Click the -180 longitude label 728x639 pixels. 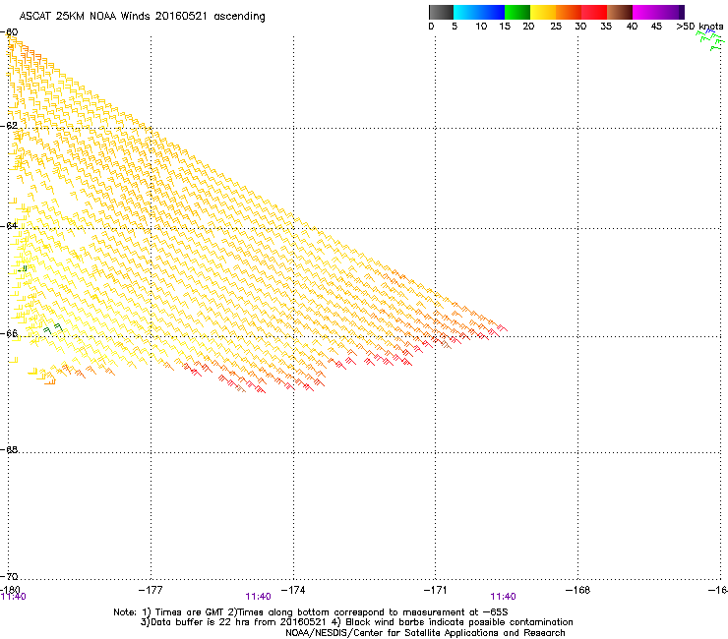(x=10, y=590)
